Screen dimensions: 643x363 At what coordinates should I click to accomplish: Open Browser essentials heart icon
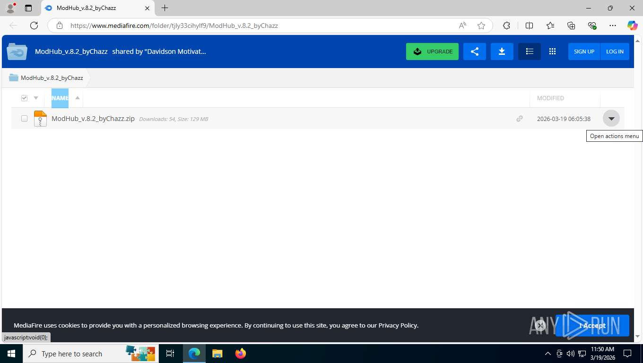(592, 26)
